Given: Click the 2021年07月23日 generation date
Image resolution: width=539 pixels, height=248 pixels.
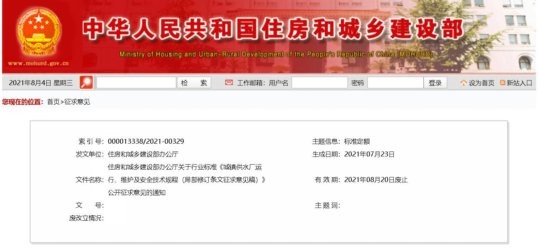Looking at the screenshot, I should point(370,154).
